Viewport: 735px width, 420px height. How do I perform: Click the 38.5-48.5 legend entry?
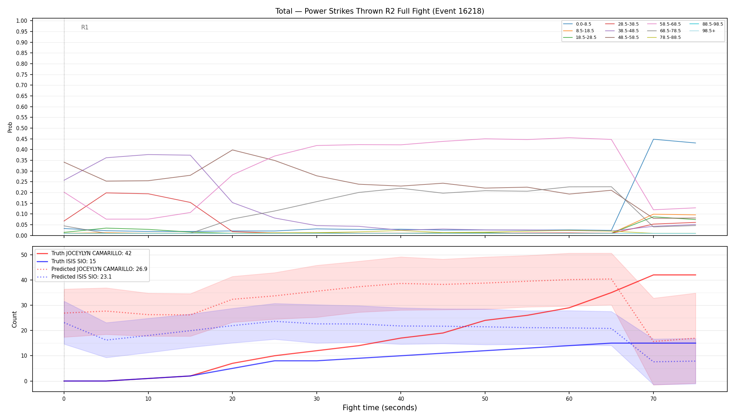[x=622, y=31]
